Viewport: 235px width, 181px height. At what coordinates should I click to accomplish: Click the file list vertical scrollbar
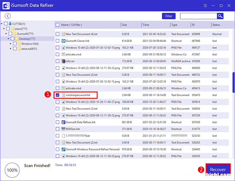[234, 82]
